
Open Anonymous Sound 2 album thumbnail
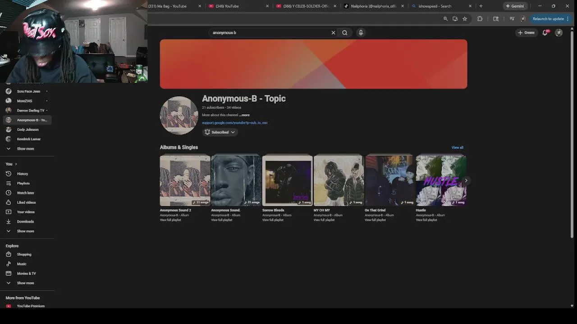click(185, 180)
